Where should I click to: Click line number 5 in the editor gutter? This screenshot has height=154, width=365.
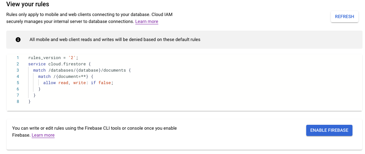tap(17, 83)
